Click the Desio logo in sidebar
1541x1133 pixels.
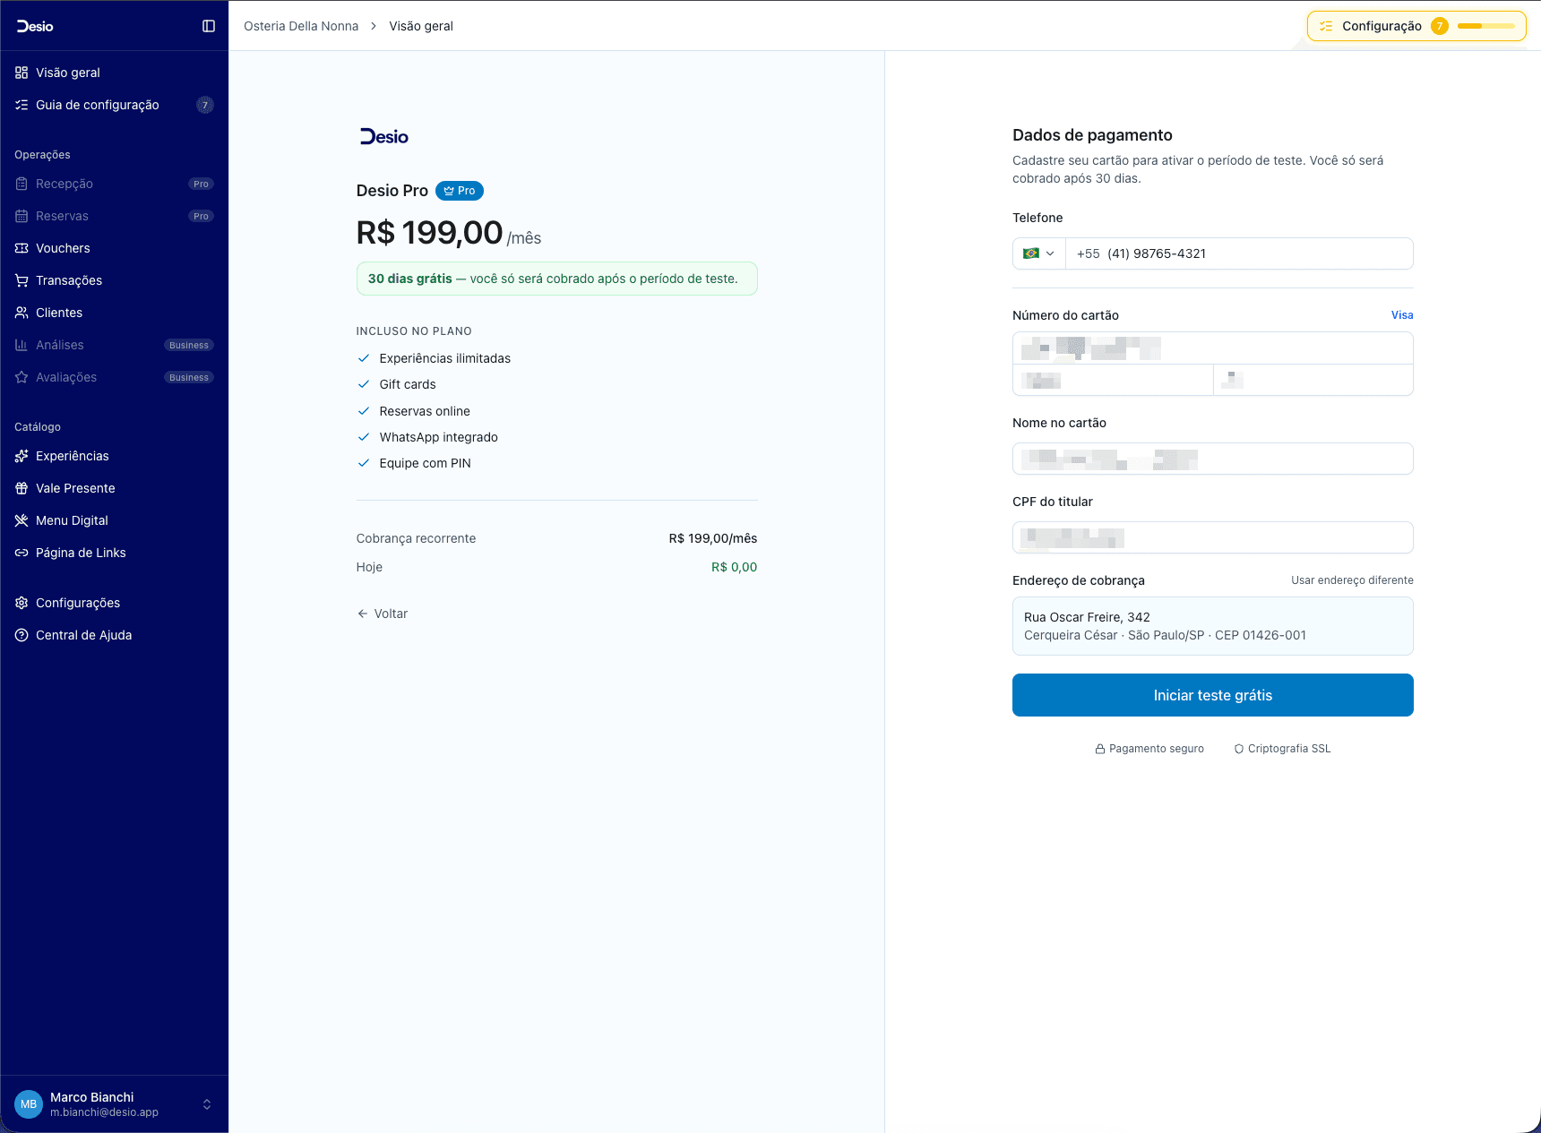point(35,26)
